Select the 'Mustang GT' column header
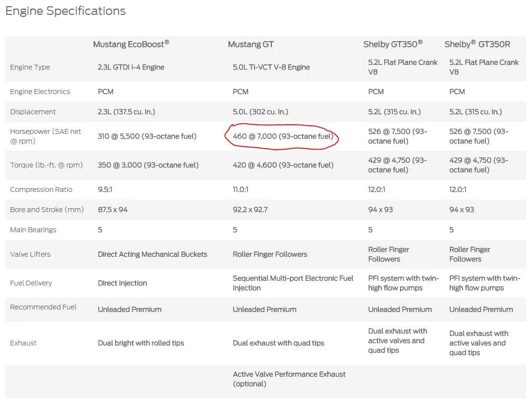The height and width of the screenshot is (403, 532). point(251,45)
